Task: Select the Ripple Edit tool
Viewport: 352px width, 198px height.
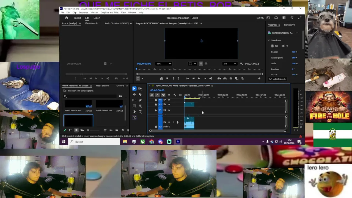Action: 134,94
